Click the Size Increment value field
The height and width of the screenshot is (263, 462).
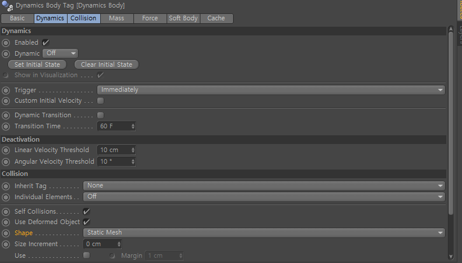pos(102,244)
